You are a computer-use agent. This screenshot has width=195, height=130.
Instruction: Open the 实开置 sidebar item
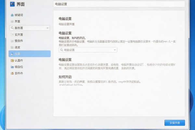pos(19,35)
